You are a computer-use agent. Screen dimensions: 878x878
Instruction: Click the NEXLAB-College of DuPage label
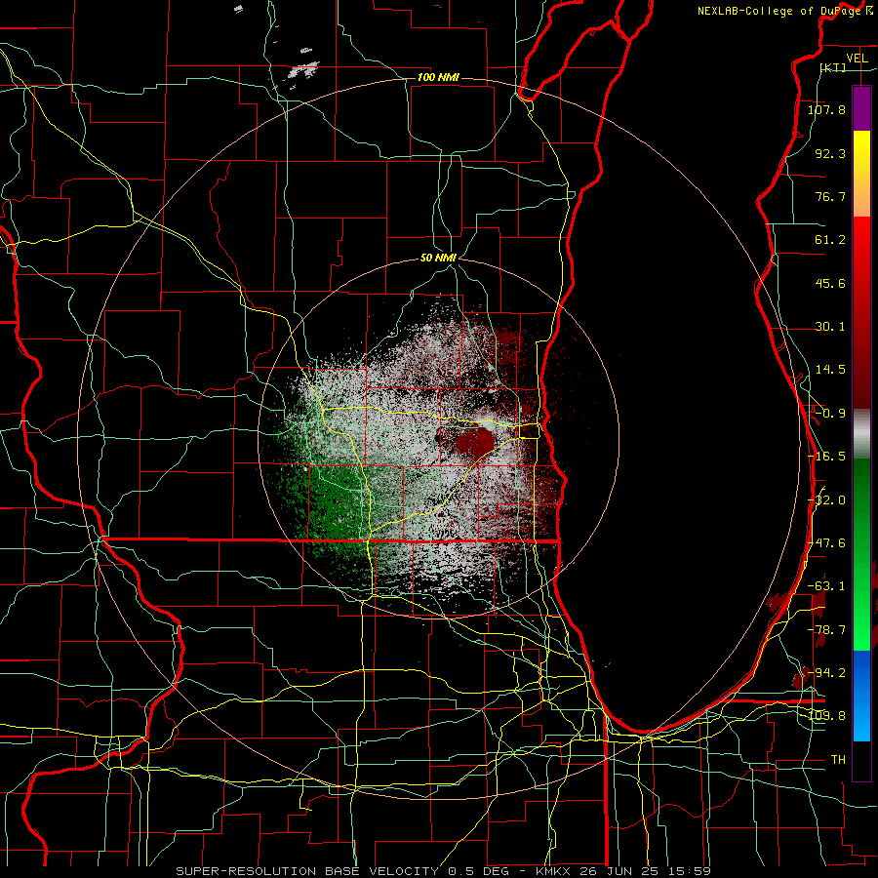click(x=778, y=11)
